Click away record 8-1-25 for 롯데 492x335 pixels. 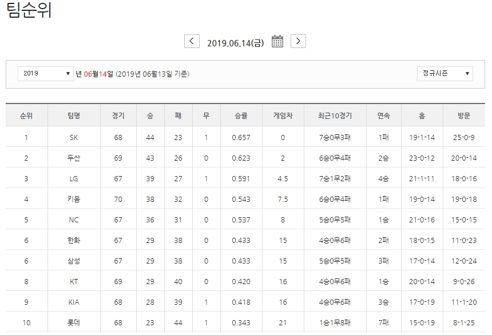[464, 323]
